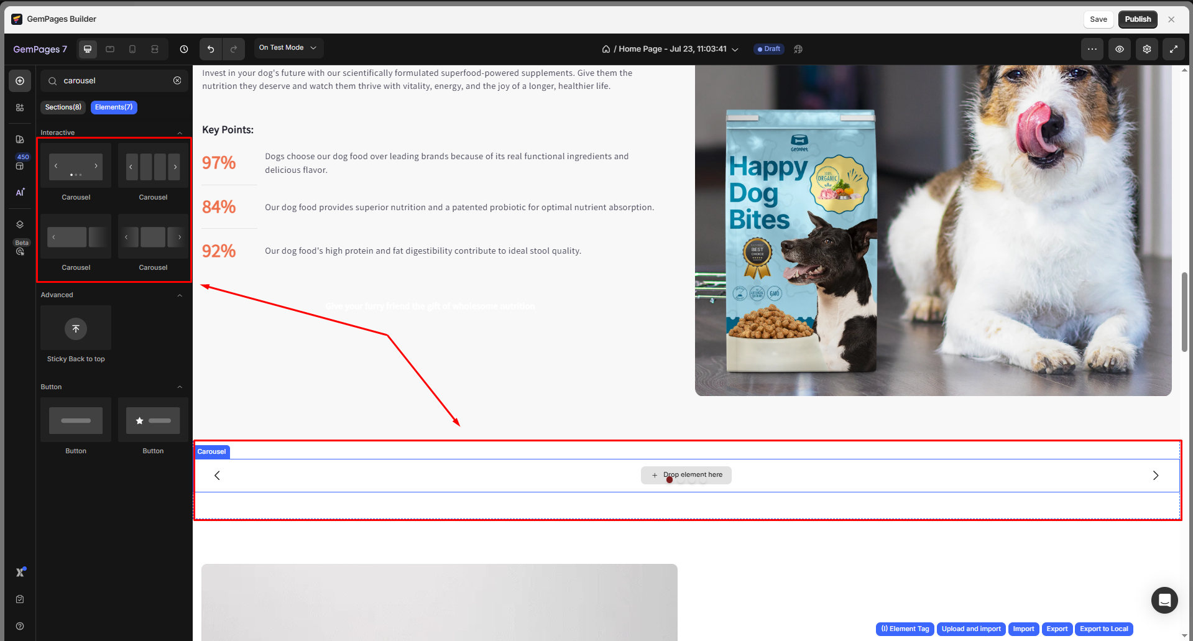The image size is (1193, 641).
Task: Click the Publish button
Action: (x=1137, y=19)
